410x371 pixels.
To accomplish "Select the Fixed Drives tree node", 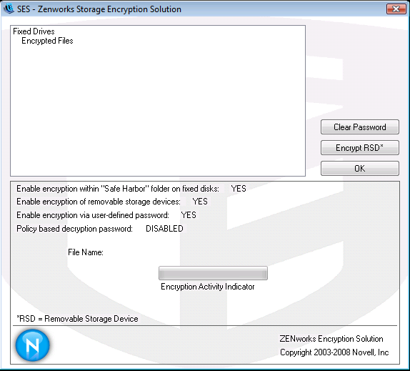I will click(x=34, y=31).
